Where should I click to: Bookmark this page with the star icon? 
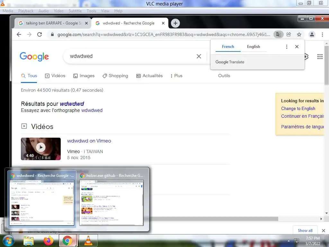299,34
